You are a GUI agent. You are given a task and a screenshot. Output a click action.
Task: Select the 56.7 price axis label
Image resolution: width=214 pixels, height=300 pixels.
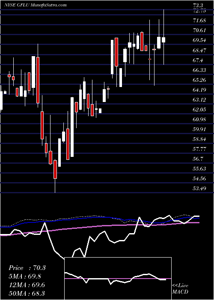click(198, 159)
